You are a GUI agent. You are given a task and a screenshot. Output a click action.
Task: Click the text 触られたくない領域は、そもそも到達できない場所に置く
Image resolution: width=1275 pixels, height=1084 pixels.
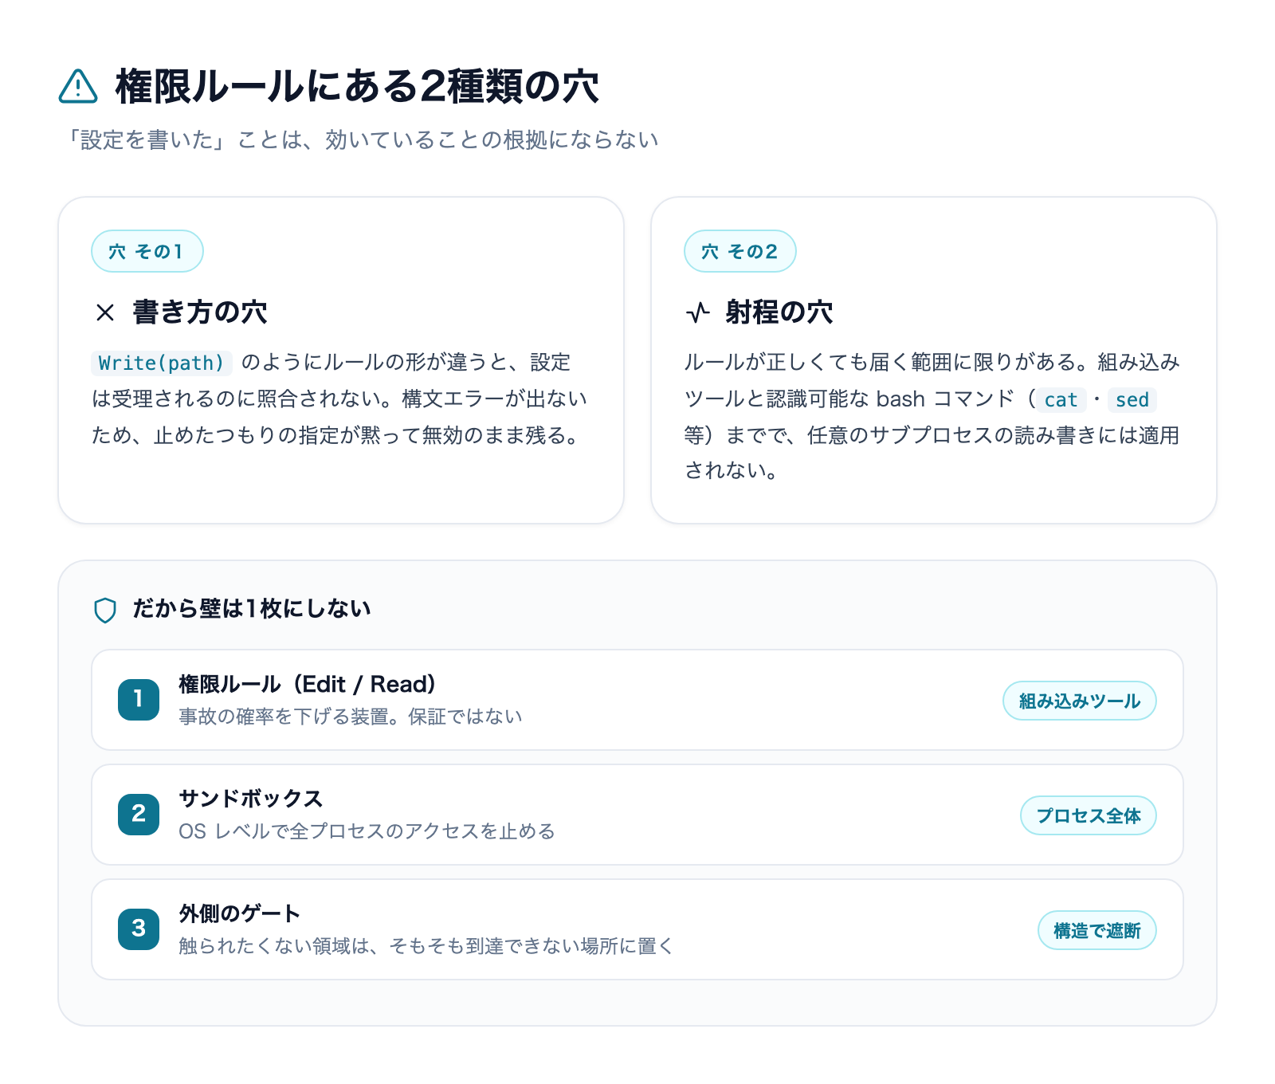[426, 946]
